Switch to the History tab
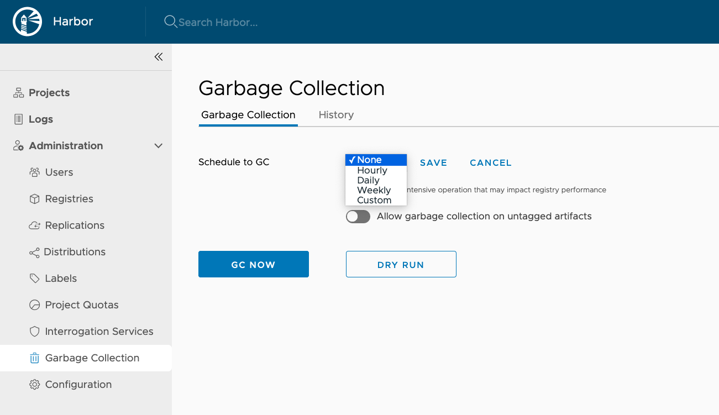The height and width of the screenshot is (415, 719). 336,115
